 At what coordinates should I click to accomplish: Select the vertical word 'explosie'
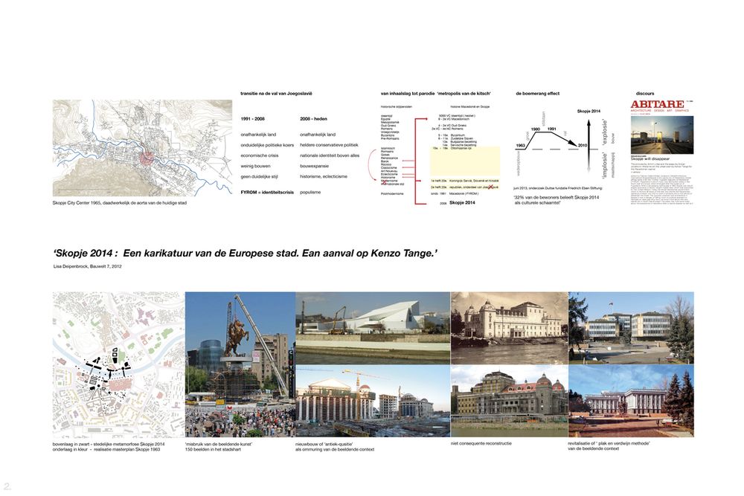coord(604,132)
